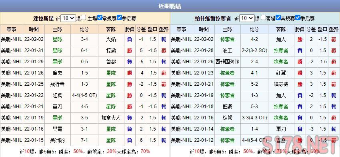Image resolution: width=340 pixels, height=157 pixels.
Task: Select the 飛行者 home team cell
Action: [x=58, y=84]
